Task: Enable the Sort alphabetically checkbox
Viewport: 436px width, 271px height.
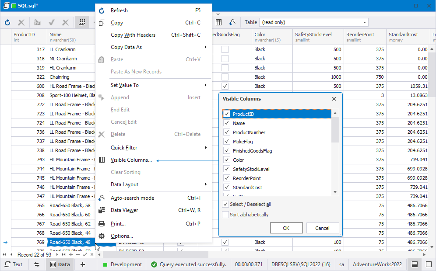Action: [225, 215]
